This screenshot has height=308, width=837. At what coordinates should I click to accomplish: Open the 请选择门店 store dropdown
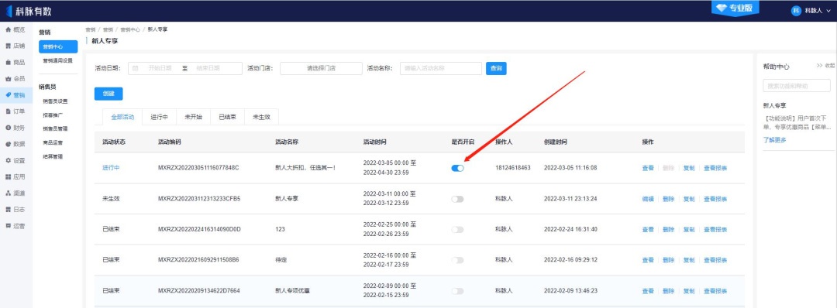click(321, 68)
